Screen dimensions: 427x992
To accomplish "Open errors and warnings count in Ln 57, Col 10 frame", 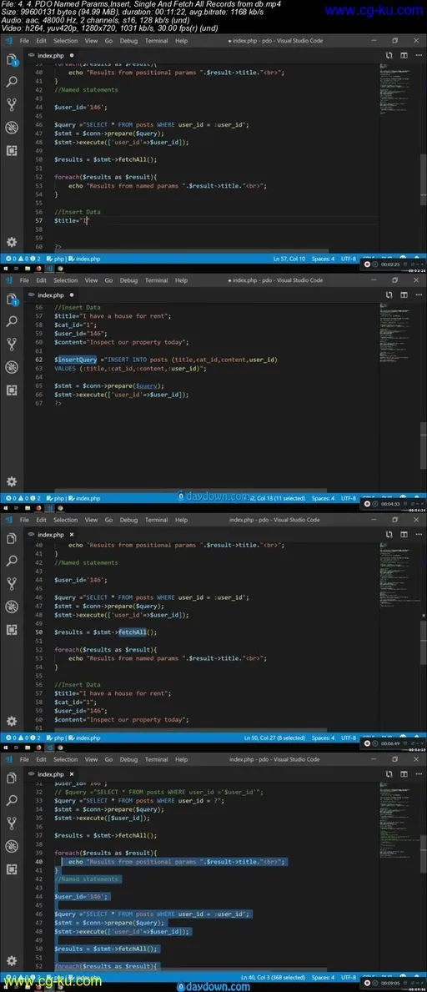I will click(x=23, y=259).
